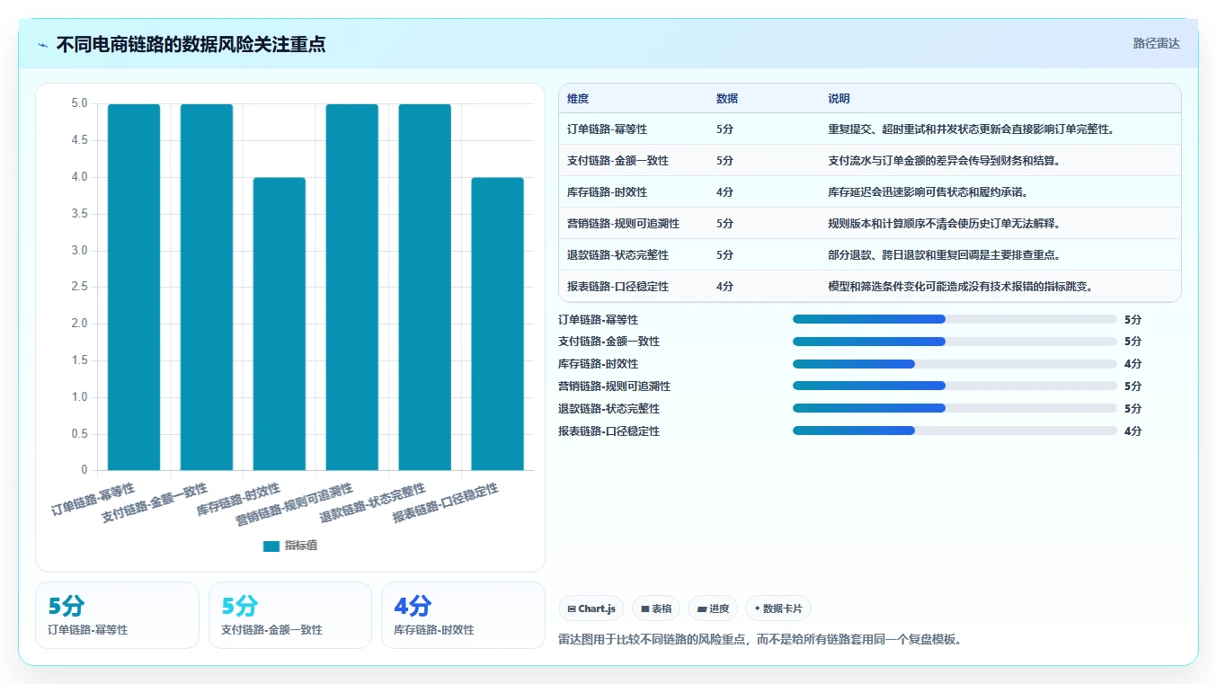Click progress list label 退款链路-状态完整性

point(608,409)
